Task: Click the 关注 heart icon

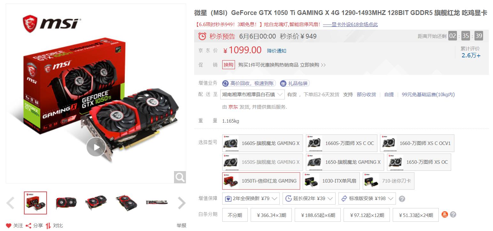Action: (x=9, y=226)
